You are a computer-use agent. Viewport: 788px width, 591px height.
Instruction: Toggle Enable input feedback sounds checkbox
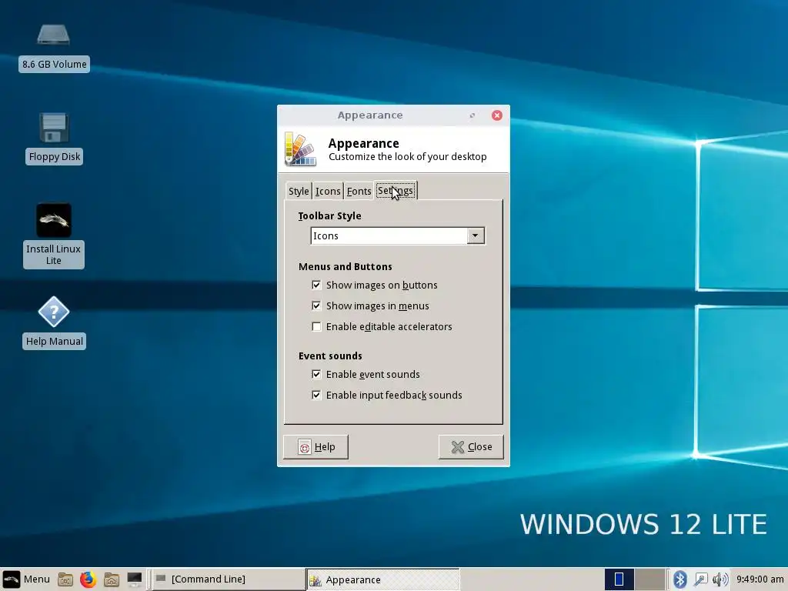pos(316,395)
